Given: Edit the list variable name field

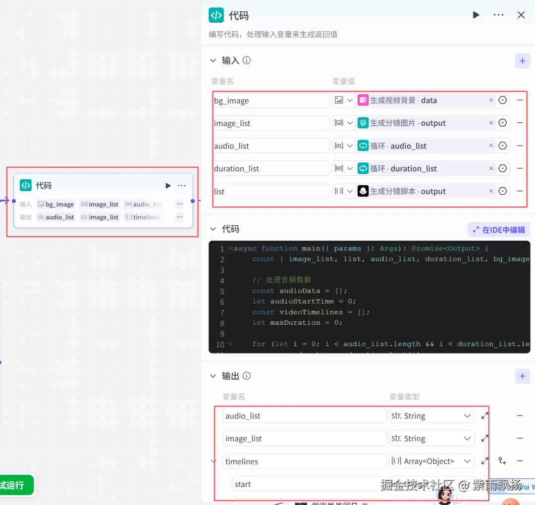Looking at the screenshot, I should coord(271,191).
